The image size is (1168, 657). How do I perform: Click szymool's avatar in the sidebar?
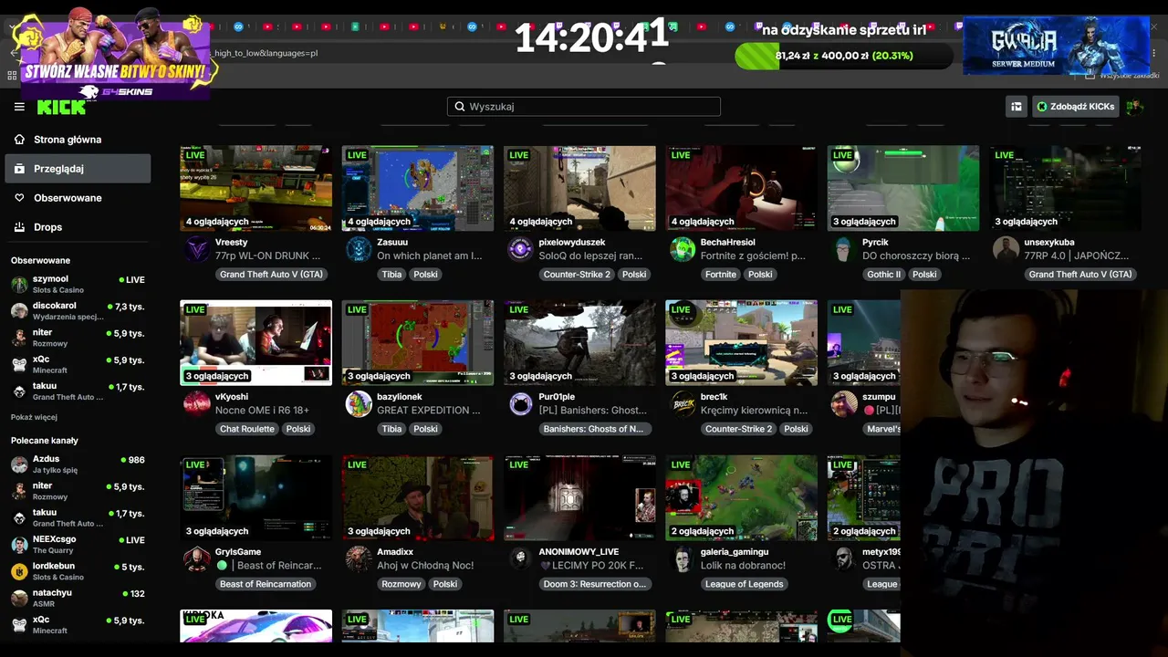19,285
